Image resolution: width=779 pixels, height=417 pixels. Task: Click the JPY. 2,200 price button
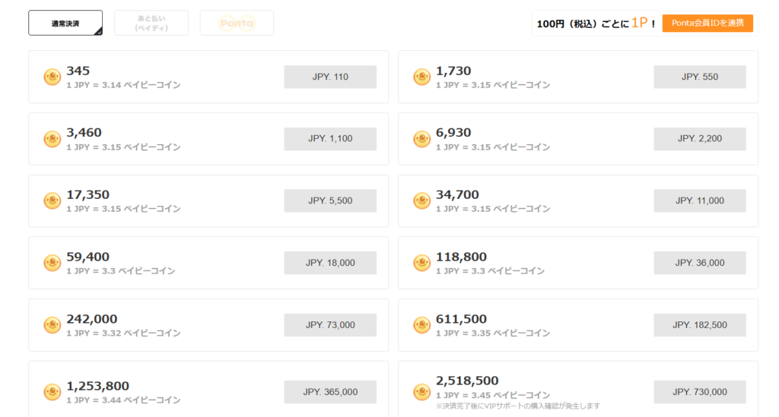[x=699, y=139]
